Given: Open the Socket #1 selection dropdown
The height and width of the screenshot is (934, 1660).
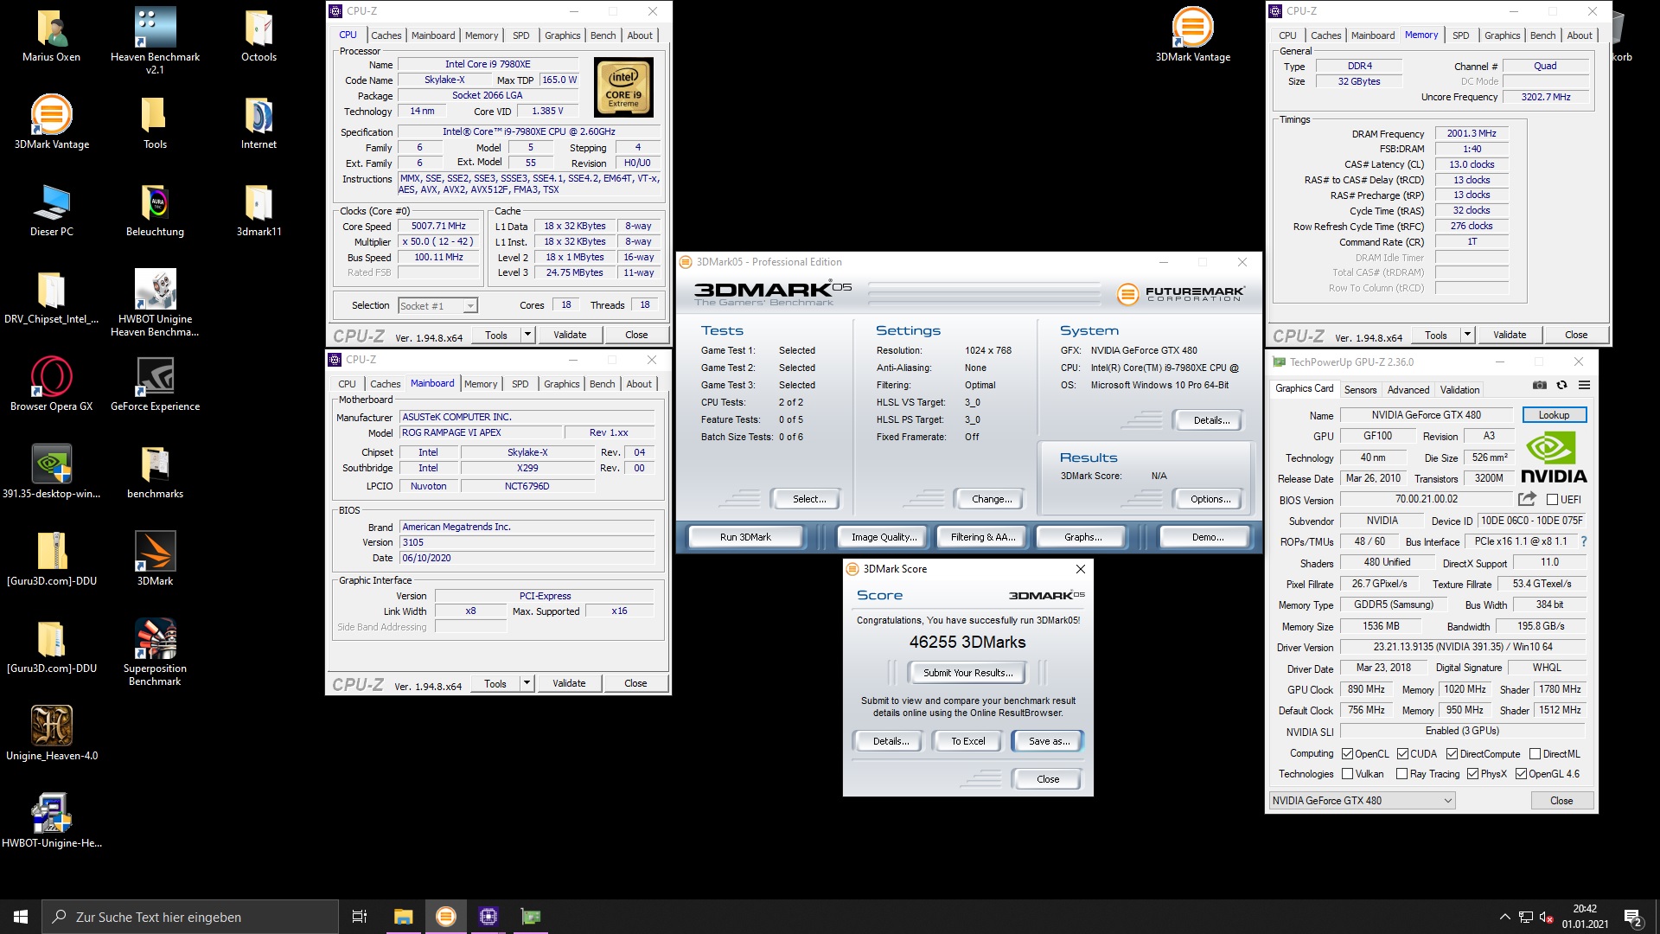Looking at the screenshot, I should pyautogui.click(x=437, y=306).
